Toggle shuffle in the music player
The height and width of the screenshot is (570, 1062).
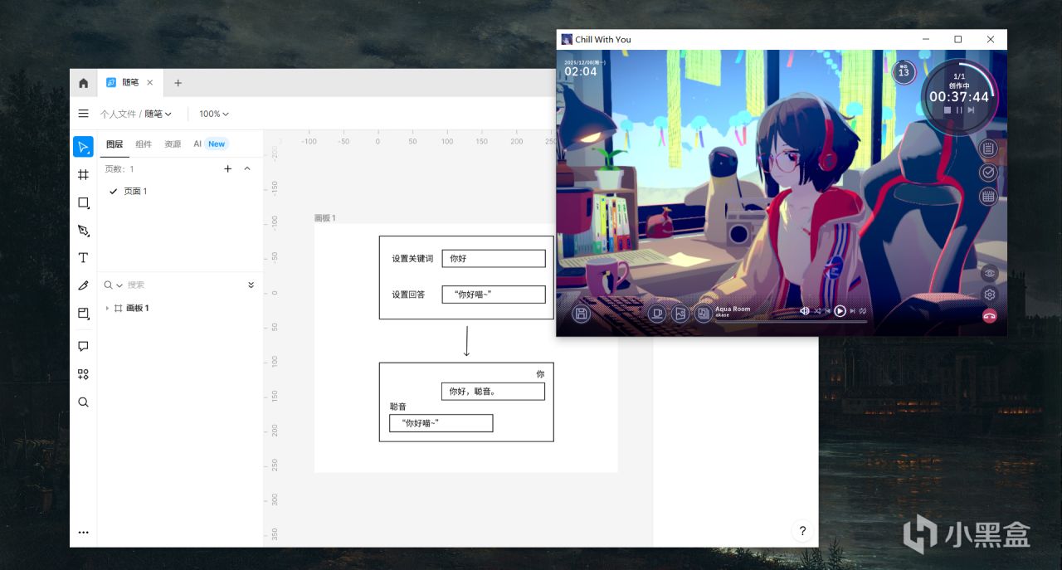[817, 311]
